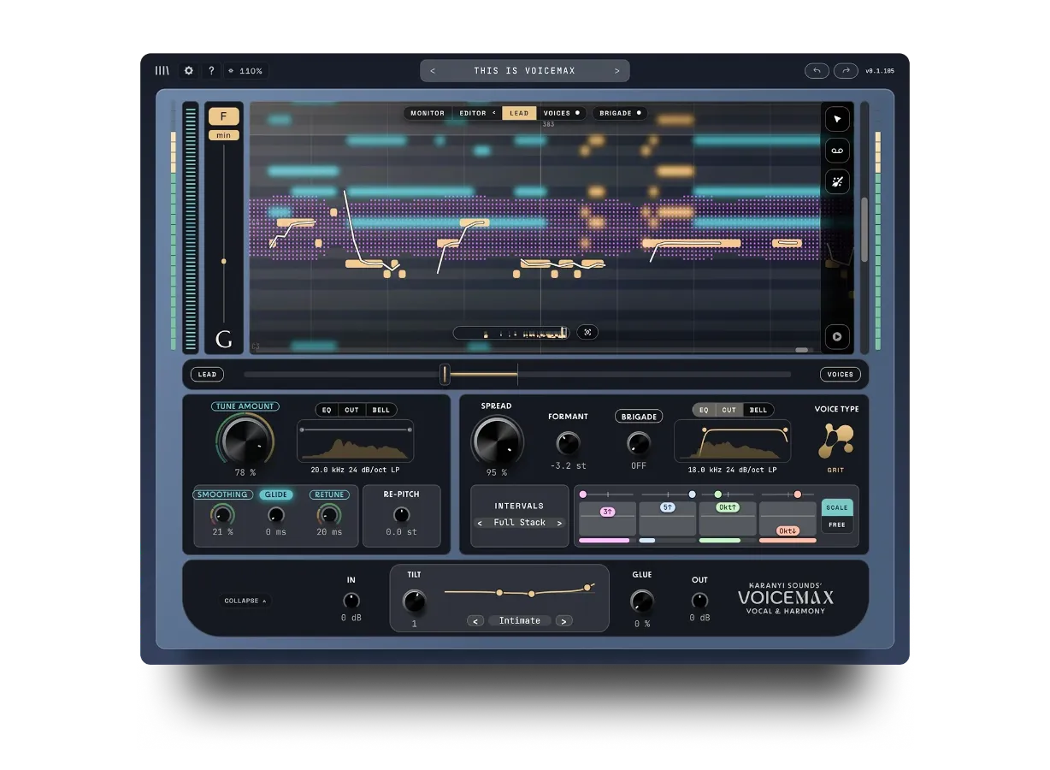
Task: Select next Intervals preset arrow
Action: click(559, 523)
